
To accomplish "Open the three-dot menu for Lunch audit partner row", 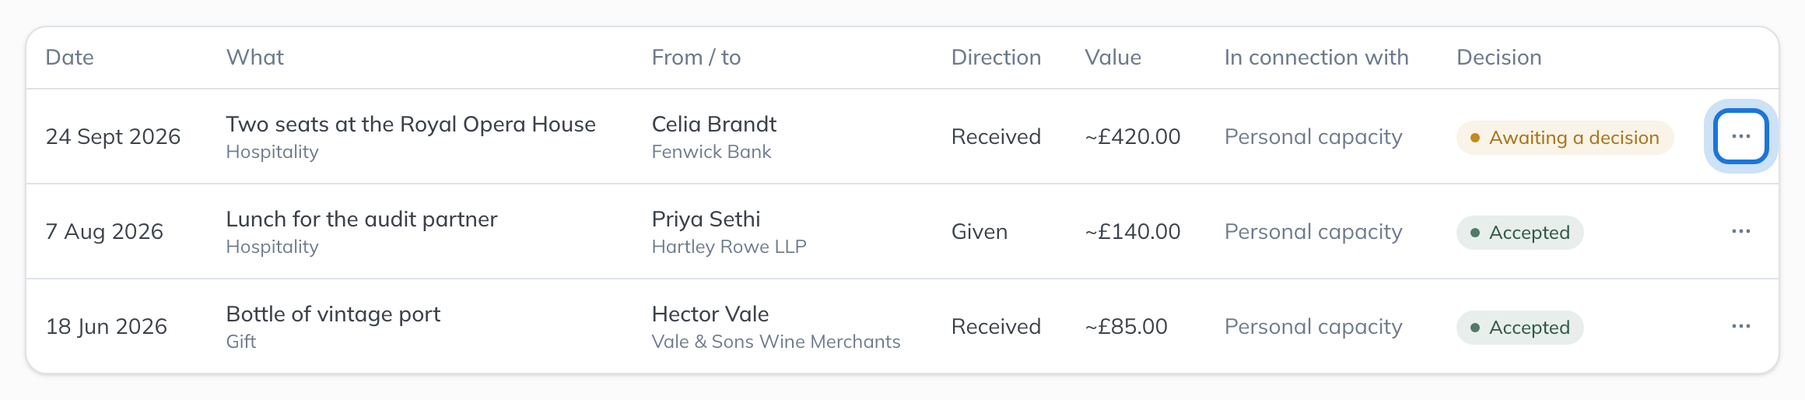I will pyautogui.click(x=1741, y=231).
